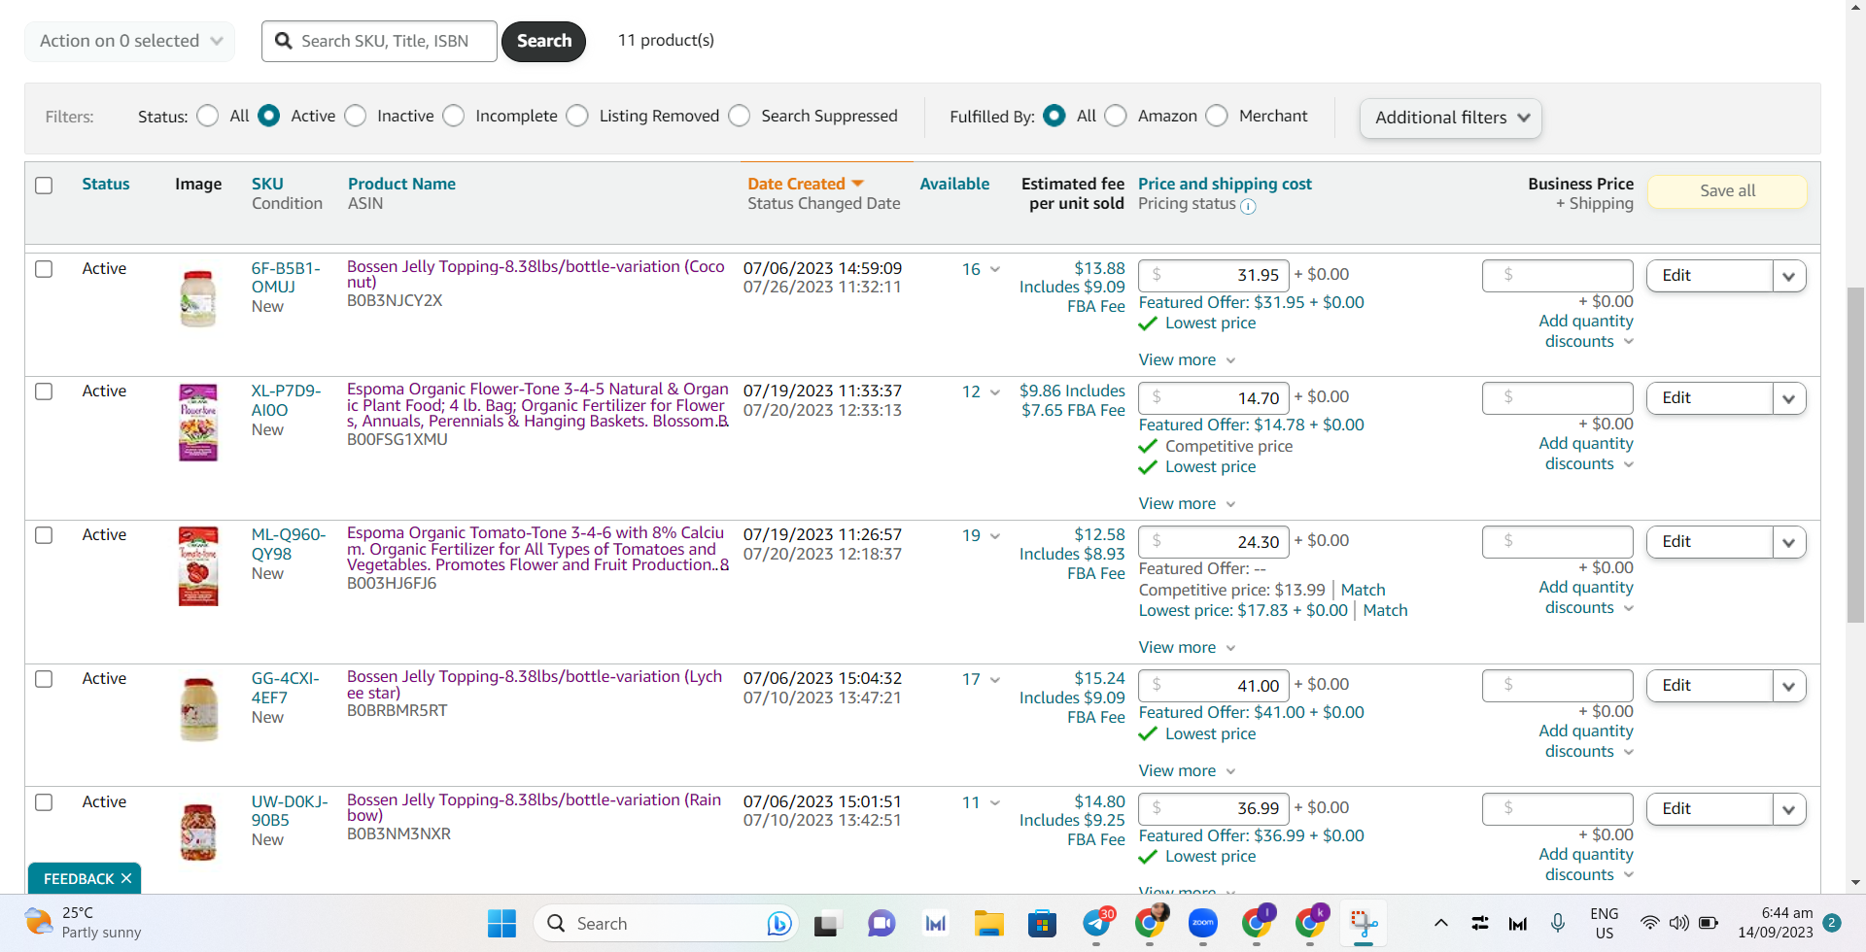The width and height of the screenshot is (1866, 952).
Task: Match the Competitive price $13.99
Action: 1363,590
